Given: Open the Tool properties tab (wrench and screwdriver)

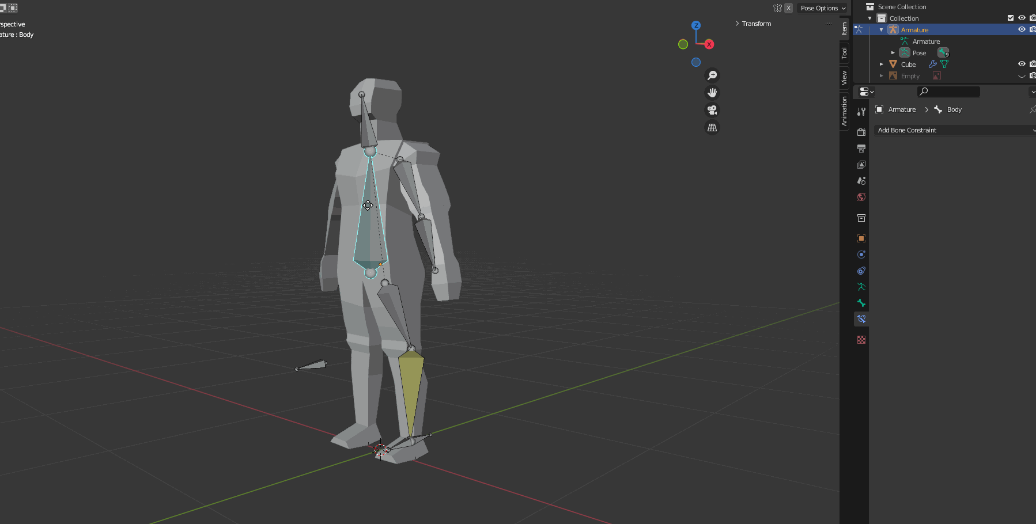Looking at the screenshot, I should point(861,112).
